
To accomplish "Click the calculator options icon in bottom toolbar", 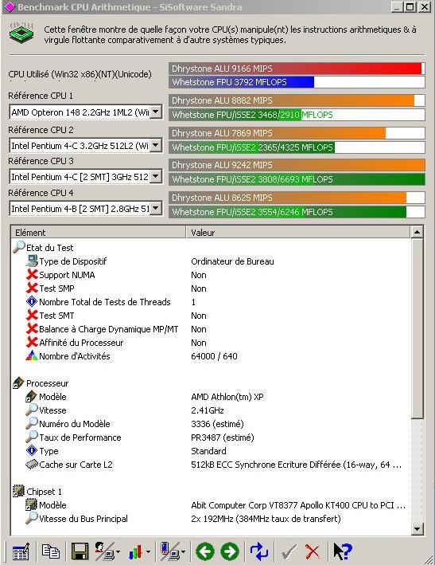I will (x=21, y=551).
